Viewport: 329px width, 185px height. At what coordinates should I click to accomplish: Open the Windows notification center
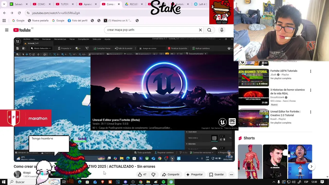[x=322, y=182]
